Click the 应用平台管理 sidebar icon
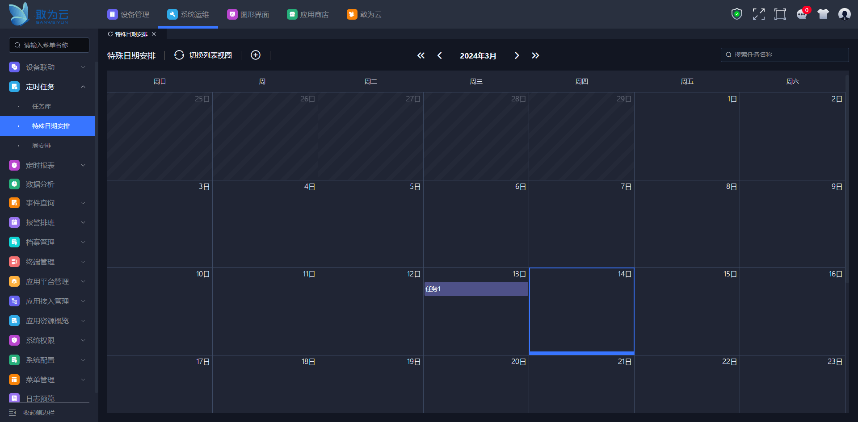The width and height of the screenshot is (858, 422). click(x=14, y=281)
